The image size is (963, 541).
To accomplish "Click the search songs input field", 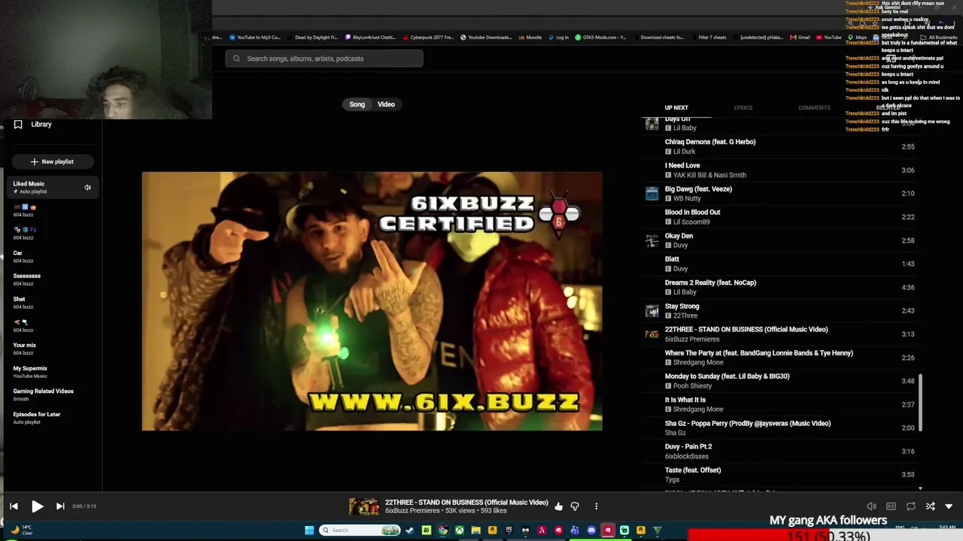I will [x=324, y=59].
